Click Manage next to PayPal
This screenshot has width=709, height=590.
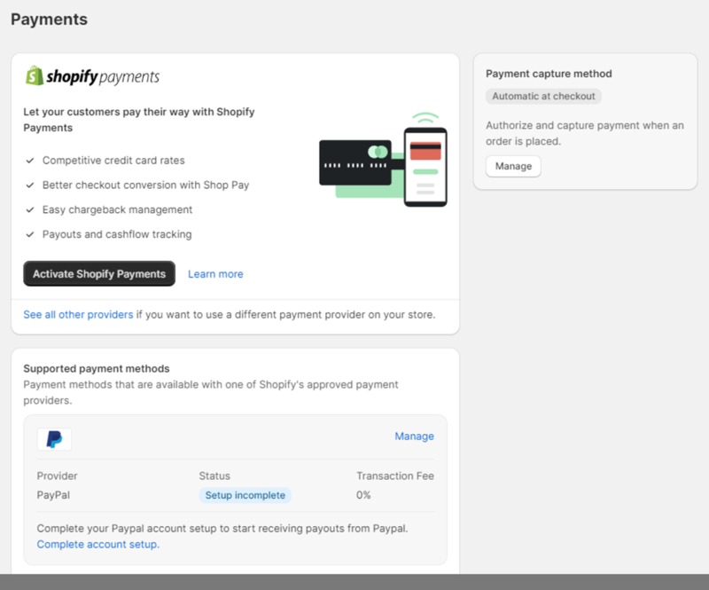point(415,436)
